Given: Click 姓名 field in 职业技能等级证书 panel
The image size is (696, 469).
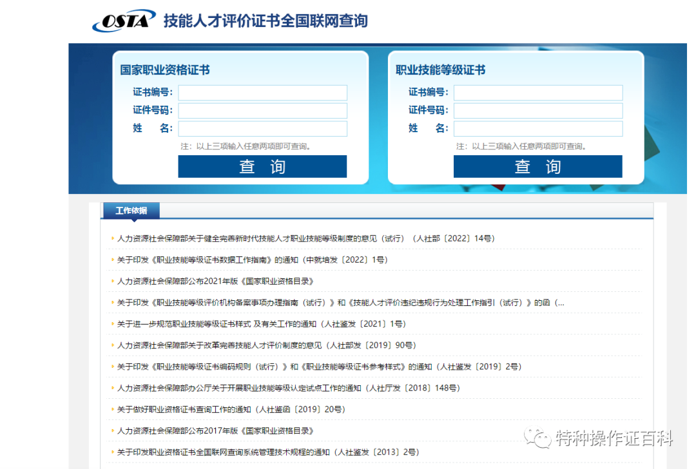Looking at the screenshot, I should [538, 129].
